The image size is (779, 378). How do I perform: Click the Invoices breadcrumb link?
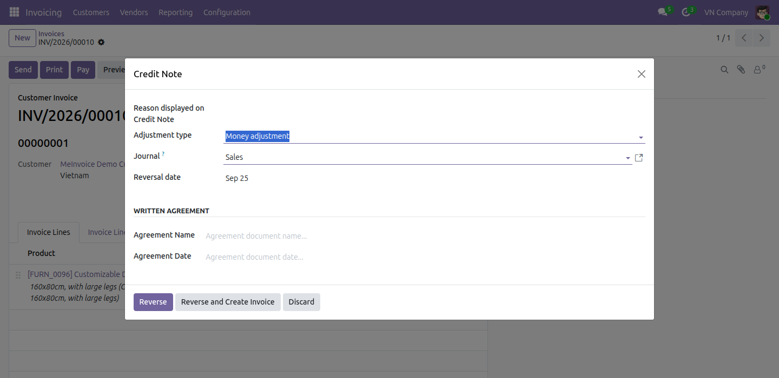[51, 33]
